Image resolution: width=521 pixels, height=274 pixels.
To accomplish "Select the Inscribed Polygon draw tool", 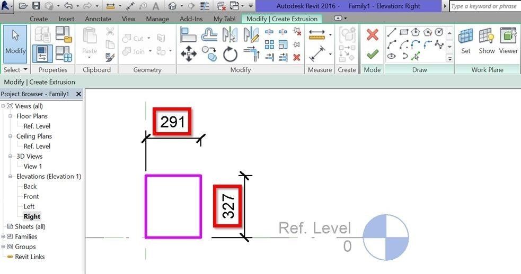I will [x=416, y=32].
